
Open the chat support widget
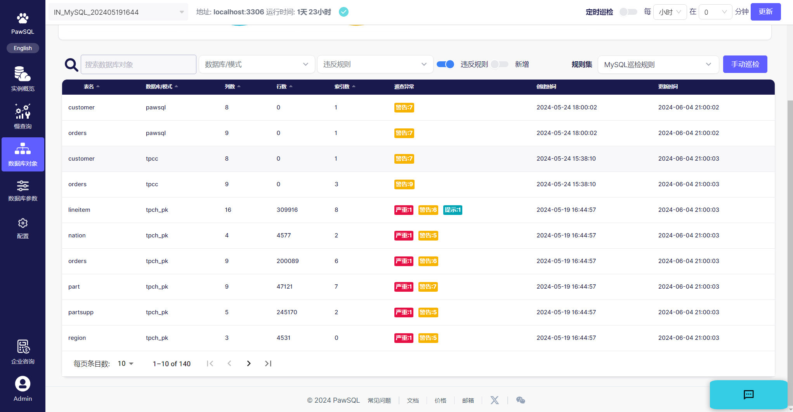748,395
